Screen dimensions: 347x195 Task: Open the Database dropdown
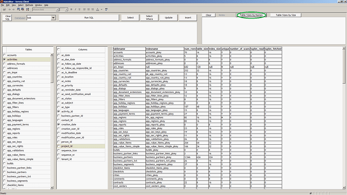pyautogui.click(x=53, y=18)
